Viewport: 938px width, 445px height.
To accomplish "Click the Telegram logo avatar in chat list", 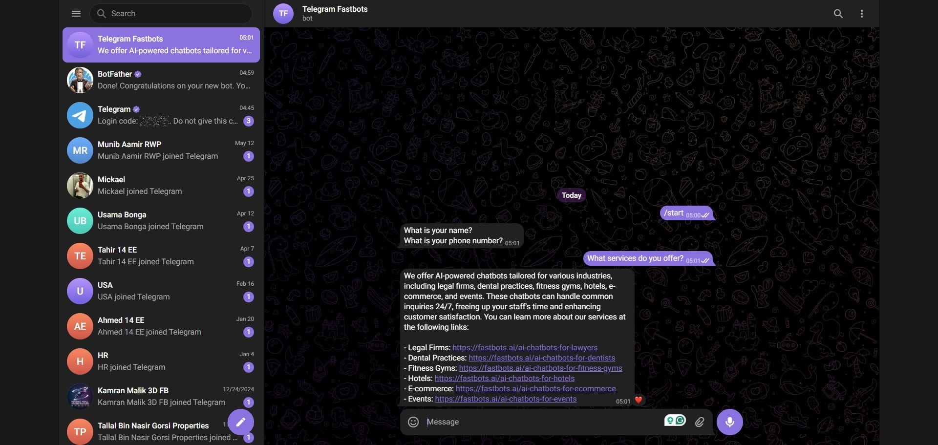I will click(x=80, y=115).
